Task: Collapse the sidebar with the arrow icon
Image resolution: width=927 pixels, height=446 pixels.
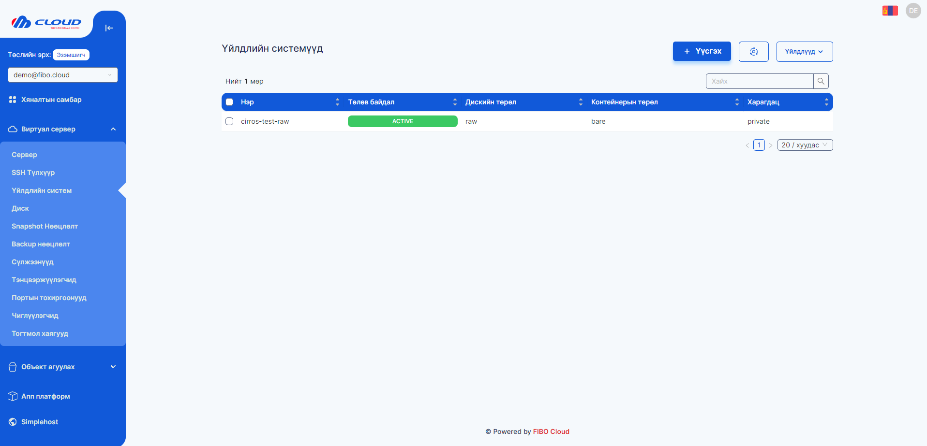Action: (x=109, y=28)
